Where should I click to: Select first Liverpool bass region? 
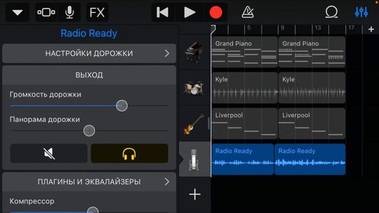coord(245,124)
